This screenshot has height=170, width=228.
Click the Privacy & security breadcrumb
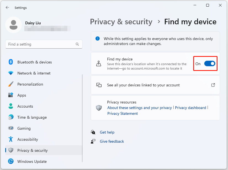click(121, 22)
